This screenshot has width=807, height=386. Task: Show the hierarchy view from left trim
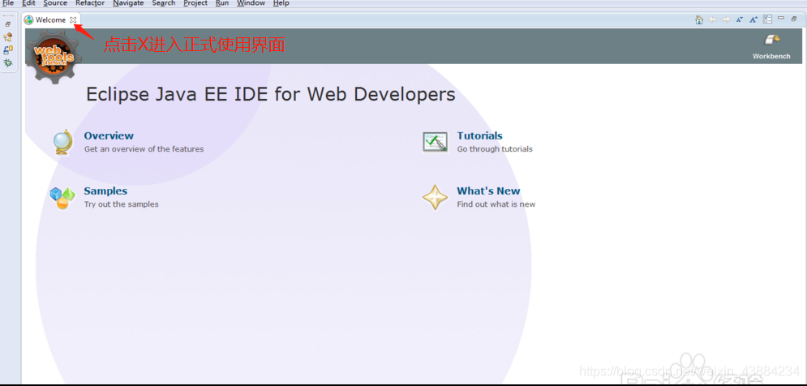(8, 37)
